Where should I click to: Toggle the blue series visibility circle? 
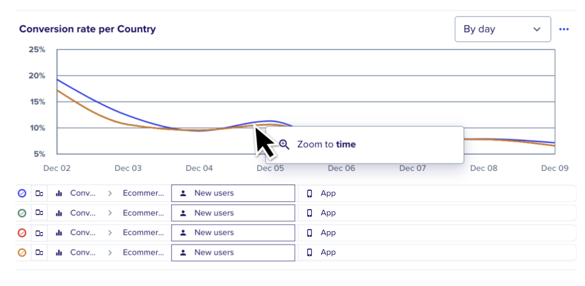coord(22,194)
